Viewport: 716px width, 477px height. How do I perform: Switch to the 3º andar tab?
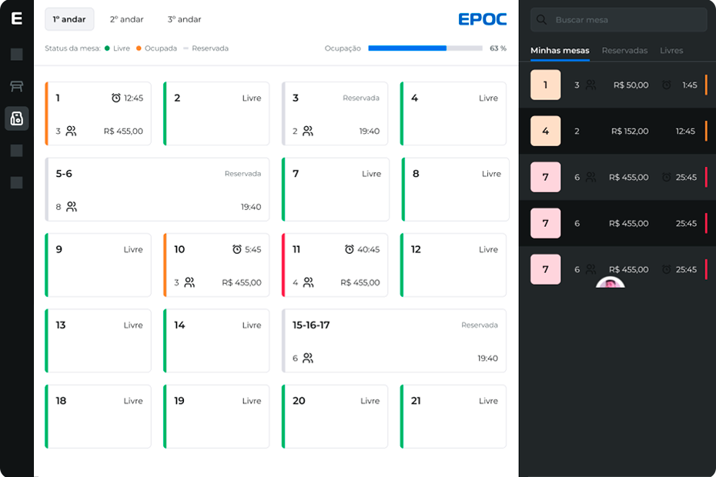(x=184, y=19)
